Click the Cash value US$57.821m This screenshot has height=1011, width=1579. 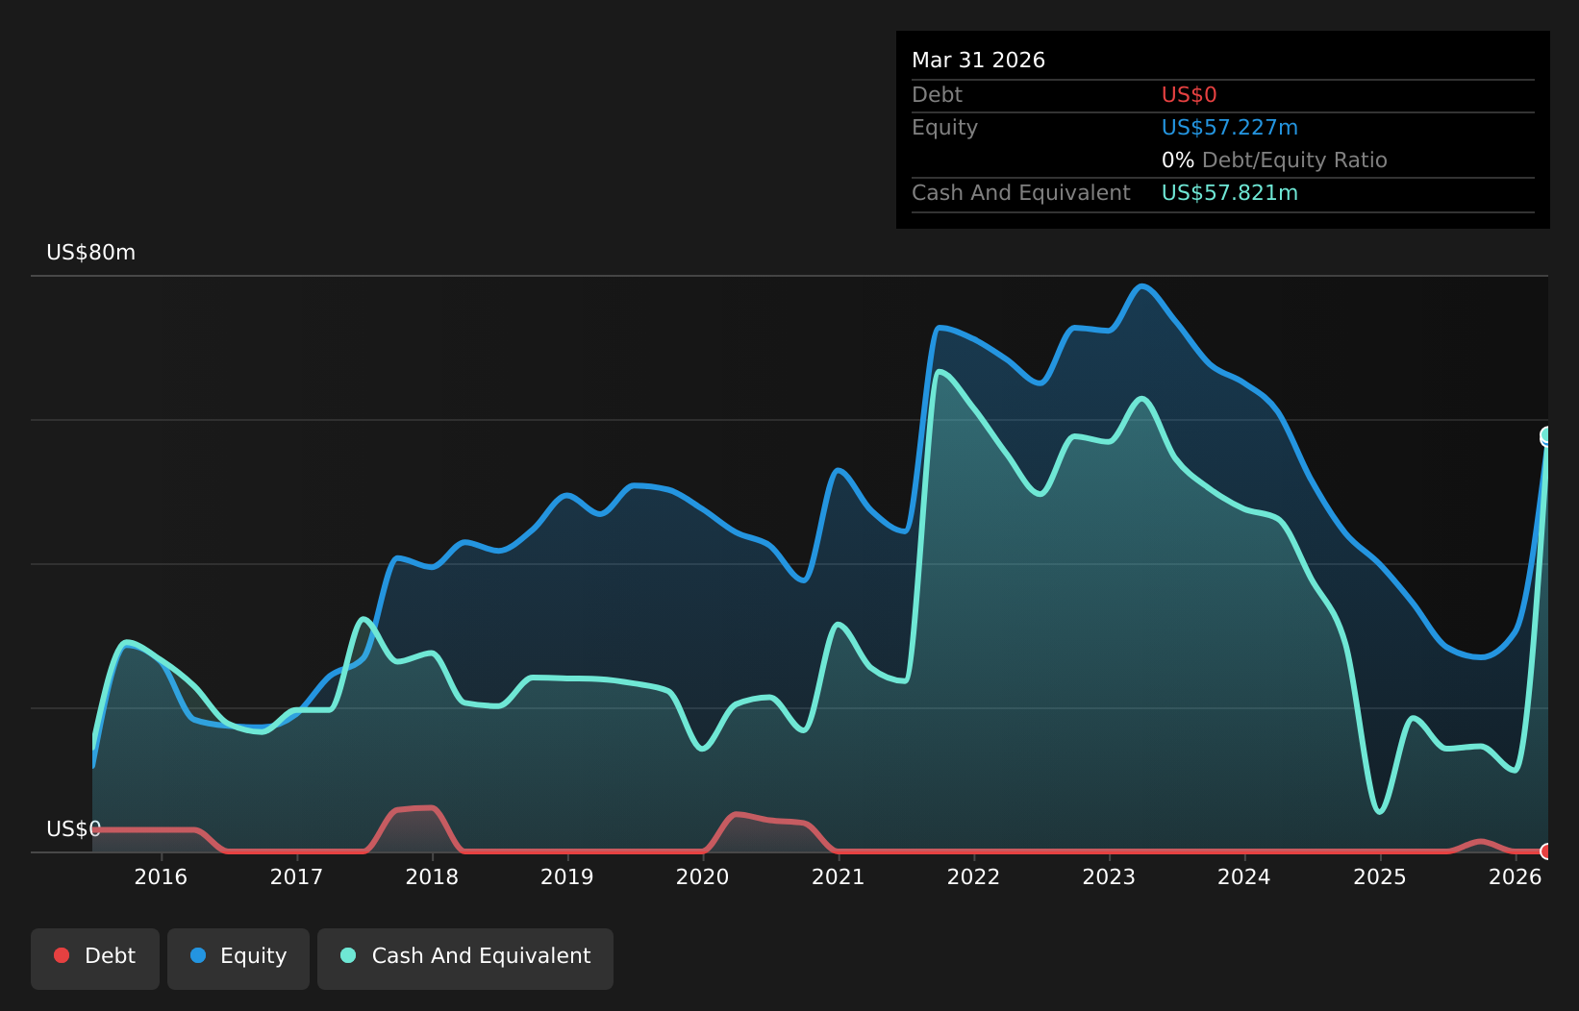click(x=1230, y=193)
